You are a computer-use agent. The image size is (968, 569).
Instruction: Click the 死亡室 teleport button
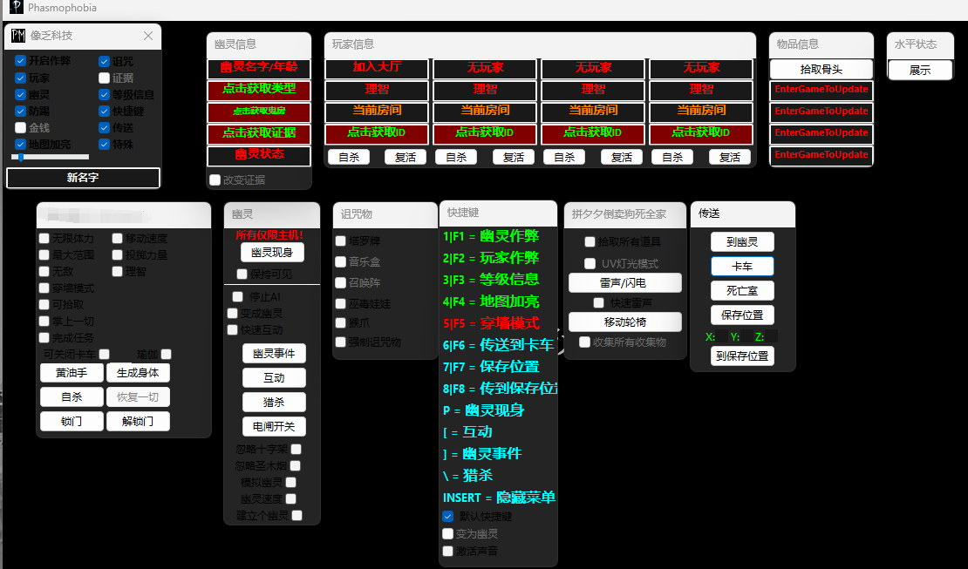[742, 291]
